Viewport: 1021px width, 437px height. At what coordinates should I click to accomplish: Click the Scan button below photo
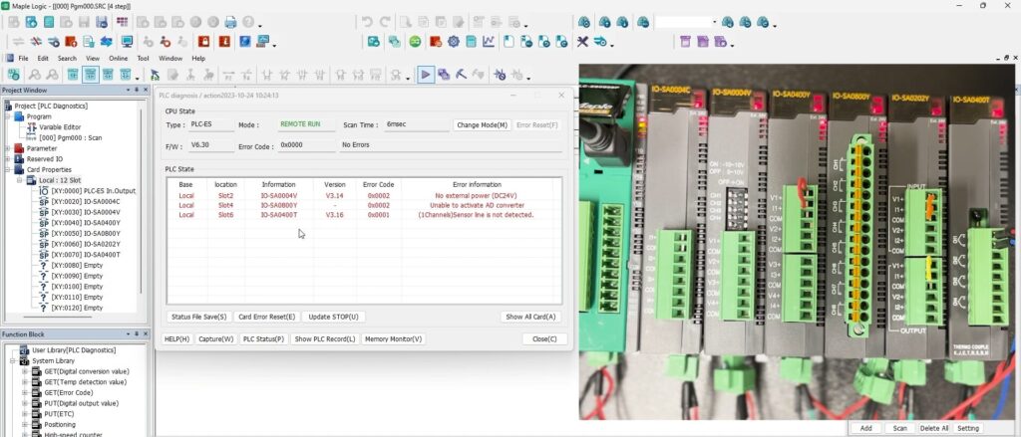(x=900, y=428)
